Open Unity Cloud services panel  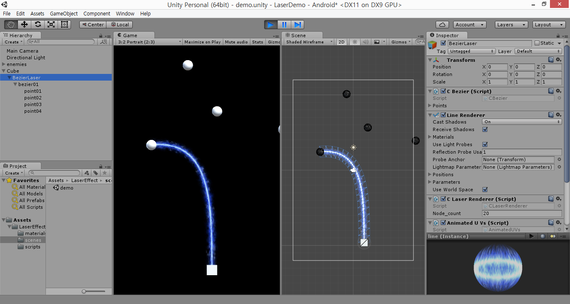pos(442,24)
